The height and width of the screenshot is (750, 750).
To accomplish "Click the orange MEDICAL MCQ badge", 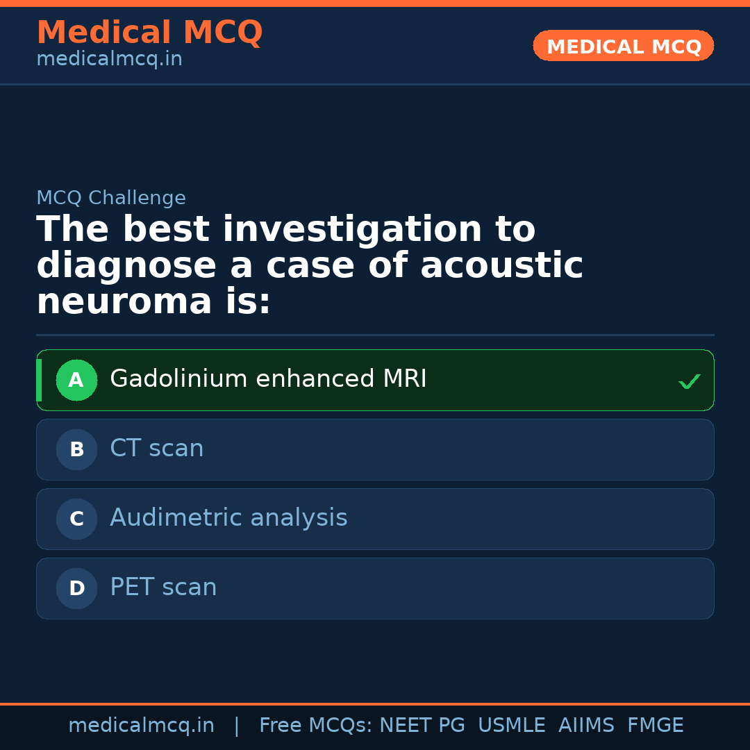I will point(623,47).
